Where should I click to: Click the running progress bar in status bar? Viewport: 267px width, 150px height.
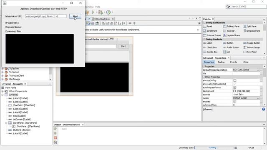(x=214, y=147)
